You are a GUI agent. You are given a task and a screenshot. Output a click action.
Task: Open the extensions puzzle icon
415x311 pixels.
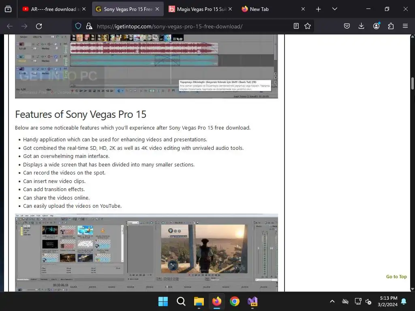coord(391,26)
